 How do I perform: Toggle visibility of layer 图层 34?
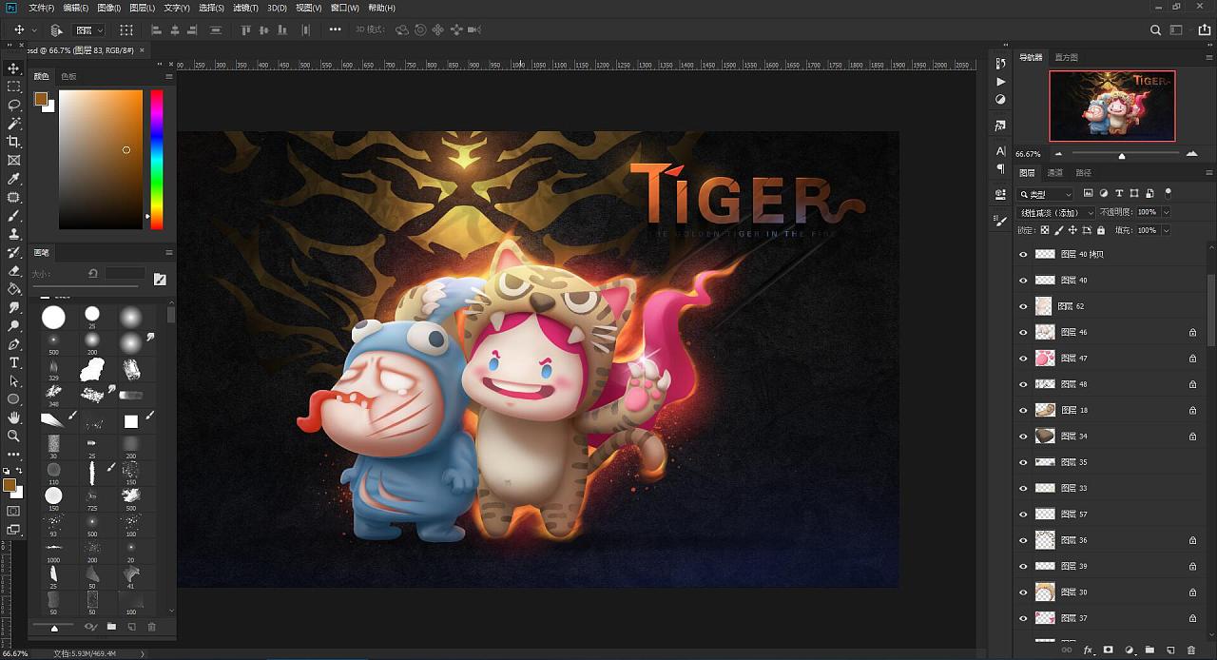pyautogui.click(x=1023, y=437)
